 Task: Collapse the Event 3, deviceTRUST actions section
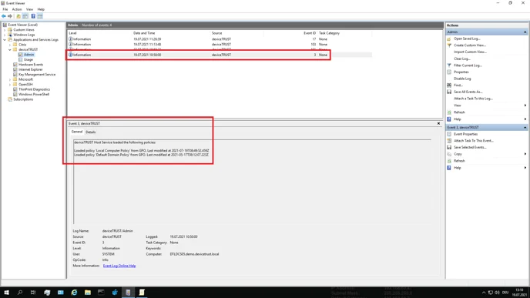coord(525,127)
